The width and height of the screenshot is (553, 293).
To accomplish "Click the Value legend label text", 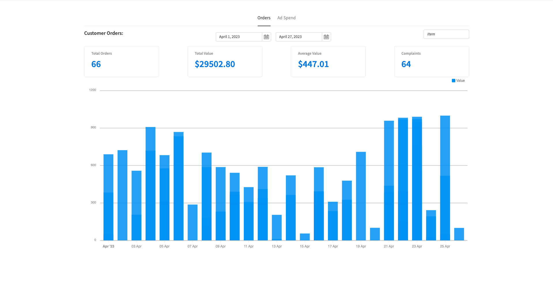I will tap(460, 81).
